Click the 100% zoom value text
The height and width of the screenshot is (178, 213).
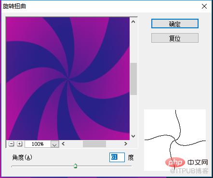[x=38, y=144]
